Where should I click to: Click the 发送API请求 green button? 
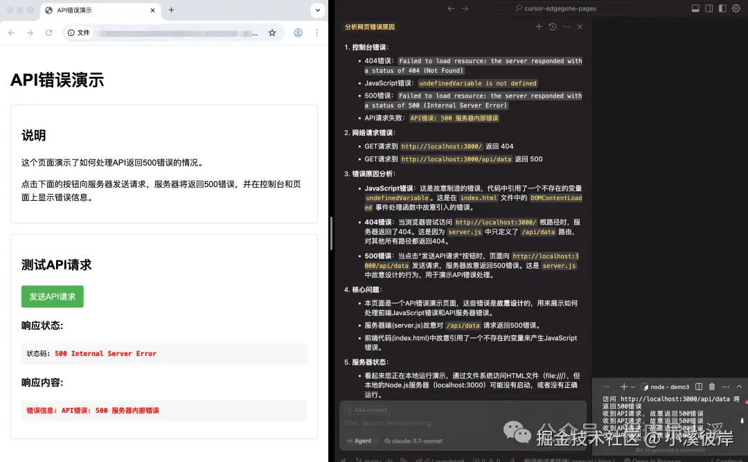[52, 296]
